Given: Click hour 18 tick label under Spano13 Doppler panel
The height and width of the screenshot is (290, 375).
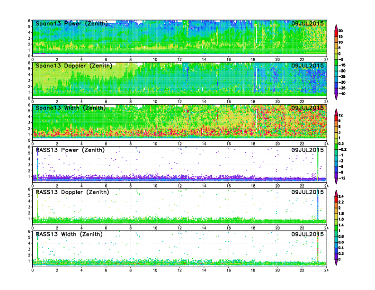Looking at the screenshot, I should (253, 101).
